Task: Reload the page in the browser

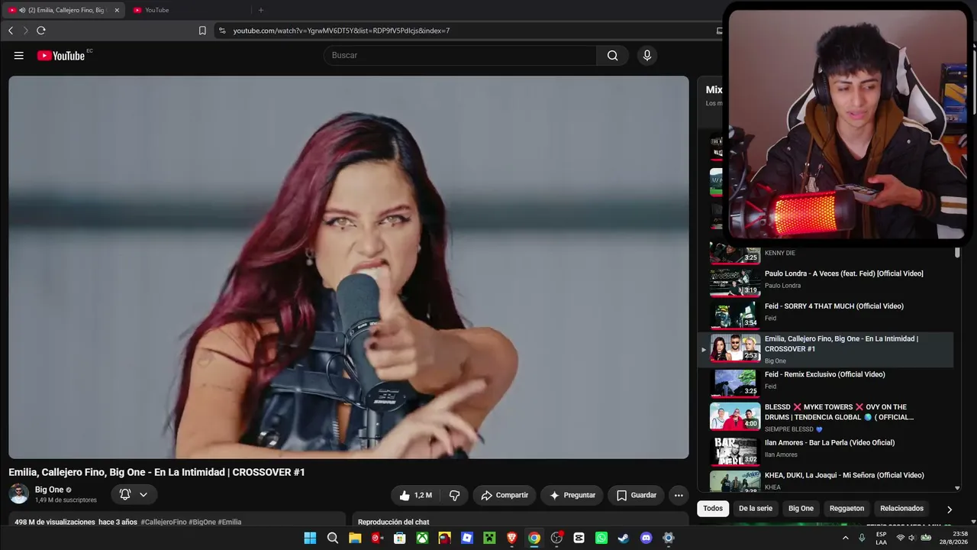Action: click(41, 31)
